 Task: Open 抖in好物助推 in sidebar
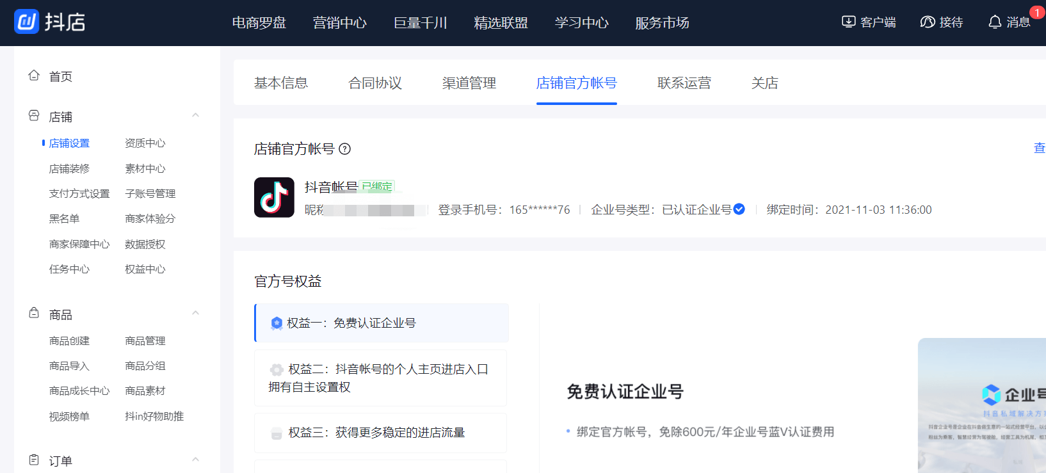click(x=154, y=417)
